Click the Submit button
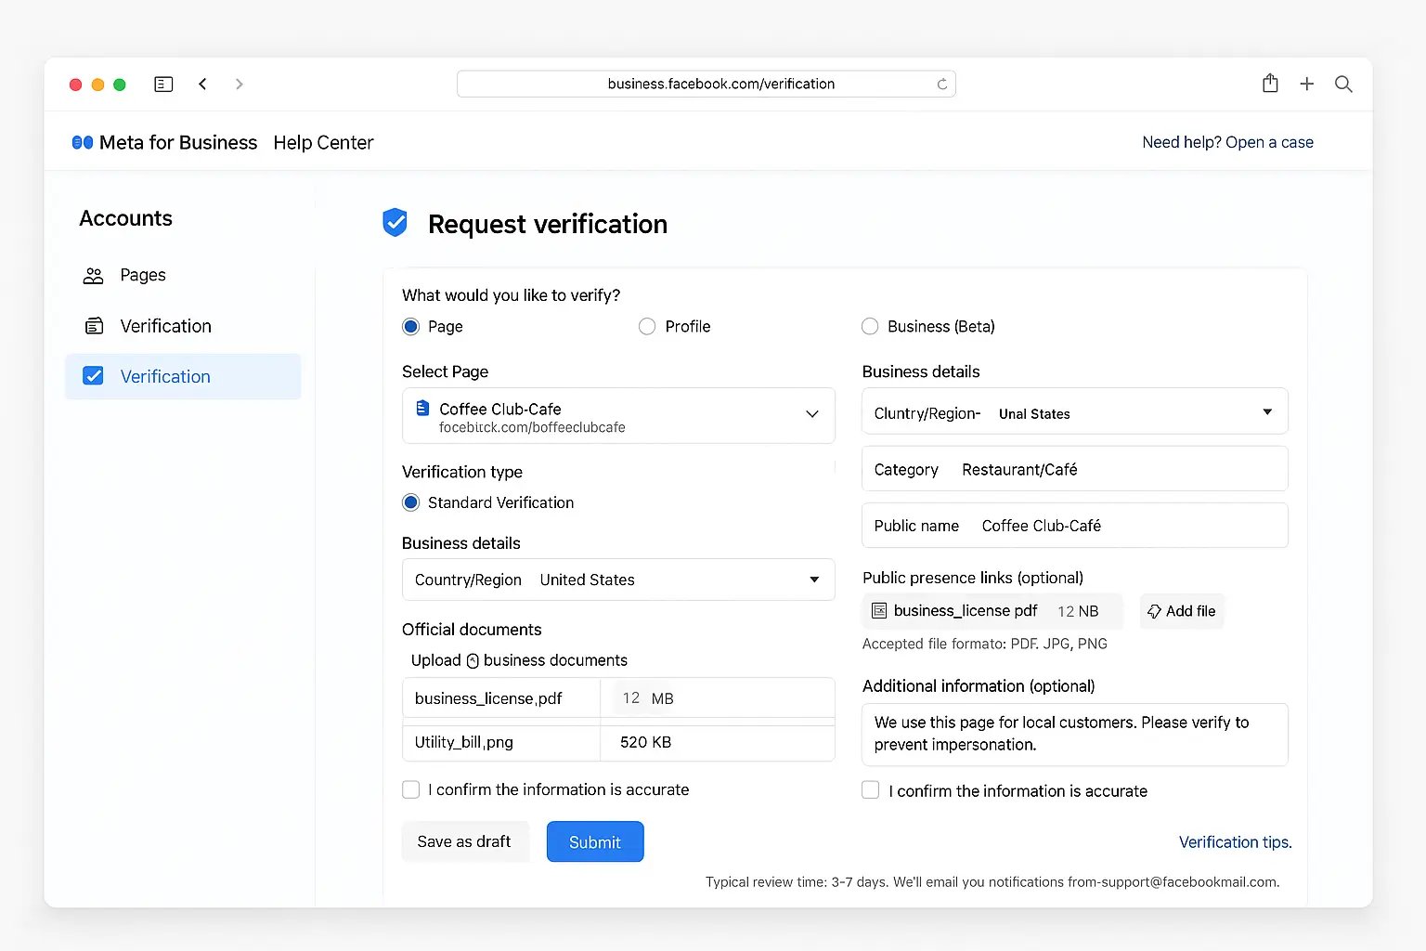The width and height of the screenshot is (1426, 951). 595,841
